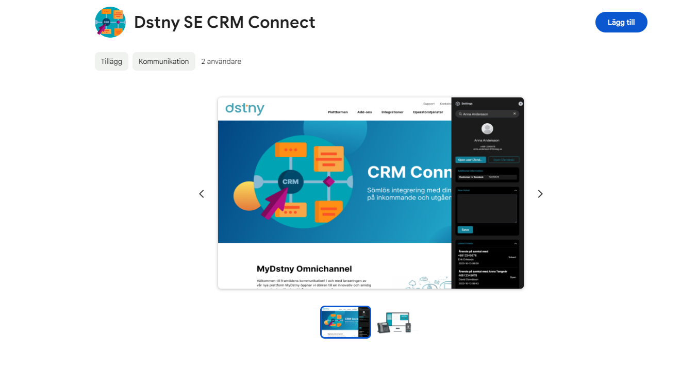The width and height of the screenshot is (681, 367).
Task: Open the Kommunikation category chip
Action: point(164,61)
